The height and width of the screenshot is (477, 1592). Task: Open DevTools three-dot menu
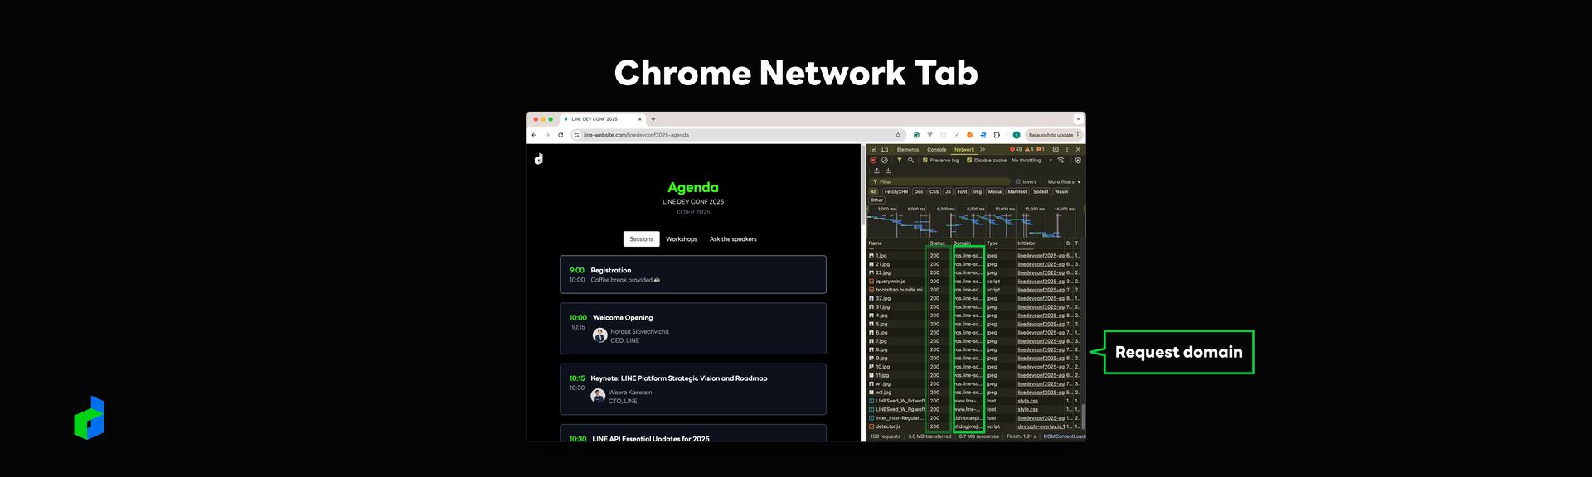1067,150
